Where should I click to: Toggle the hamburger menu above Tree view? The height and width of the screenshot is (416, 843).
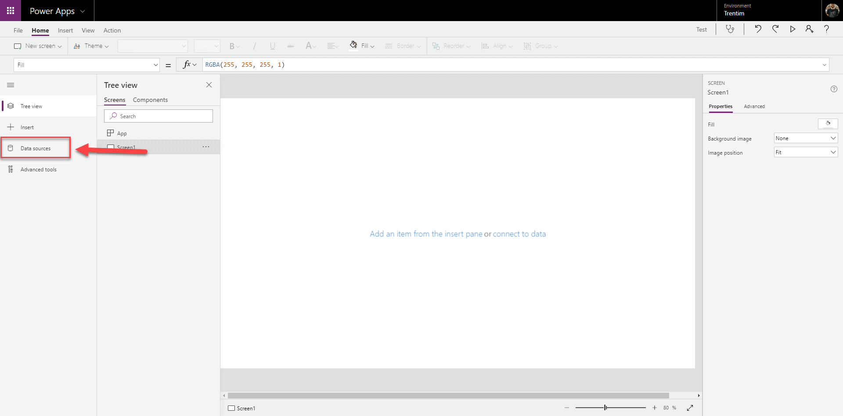coord(11,85)
